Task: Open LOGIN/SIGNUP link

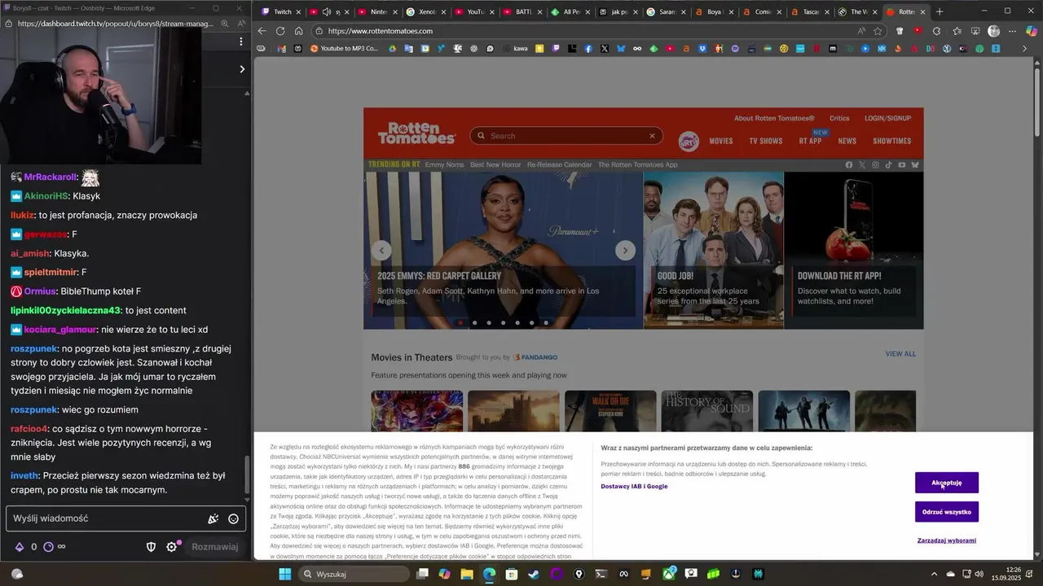Action: pos(888,118)
